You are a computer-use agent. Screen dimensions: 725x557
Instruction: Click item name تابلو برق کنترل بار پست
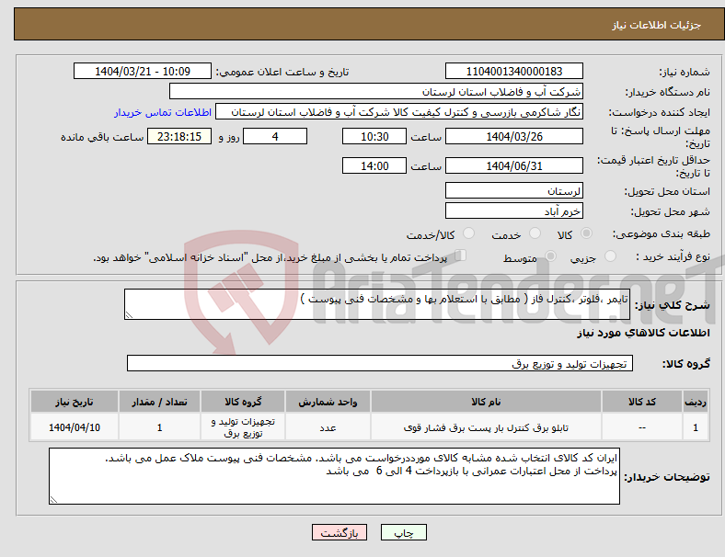(x=486, y=427)
